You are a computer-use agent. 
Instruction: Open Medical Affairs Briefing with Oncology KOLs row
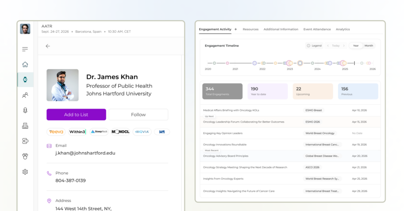290,110
